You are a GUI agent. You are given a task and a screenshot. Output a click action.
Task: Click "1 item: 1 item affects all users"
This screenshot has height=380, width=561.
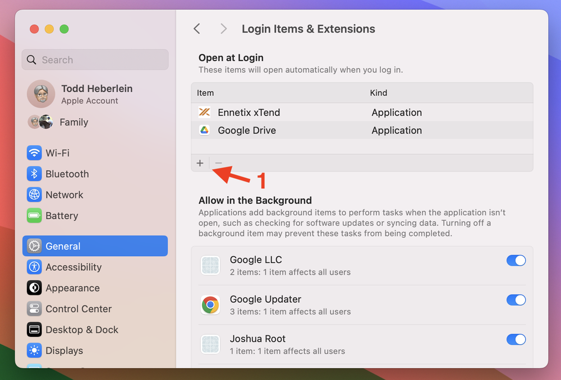pos(287,351)
